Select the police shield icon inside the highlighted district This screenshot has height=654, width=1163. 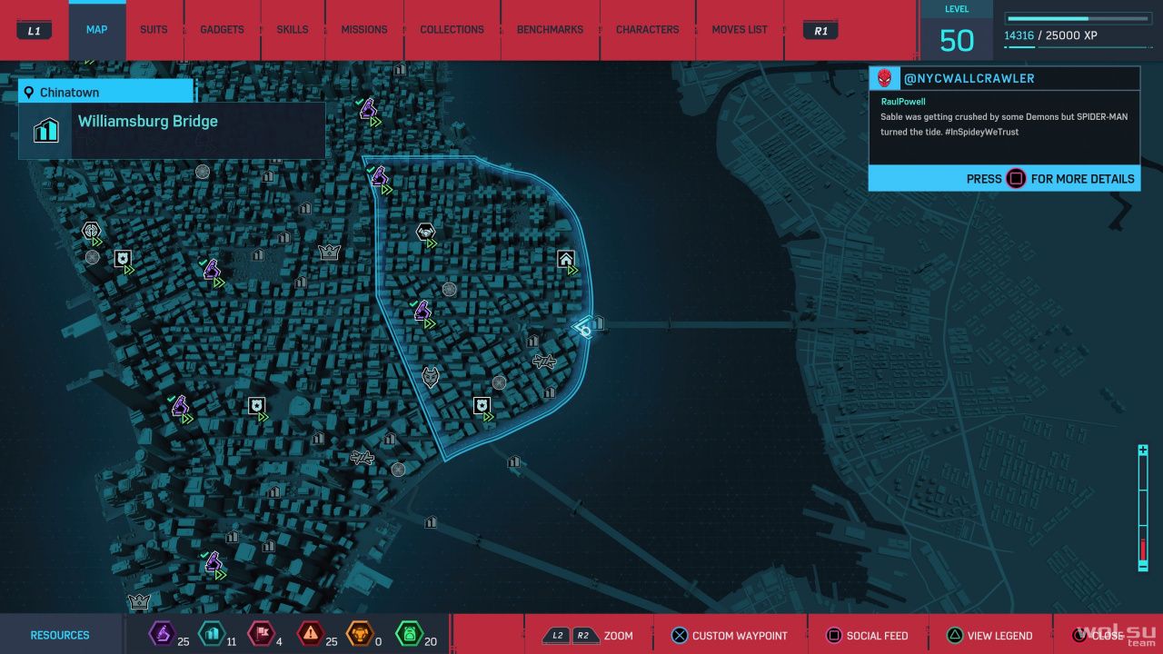482,406
